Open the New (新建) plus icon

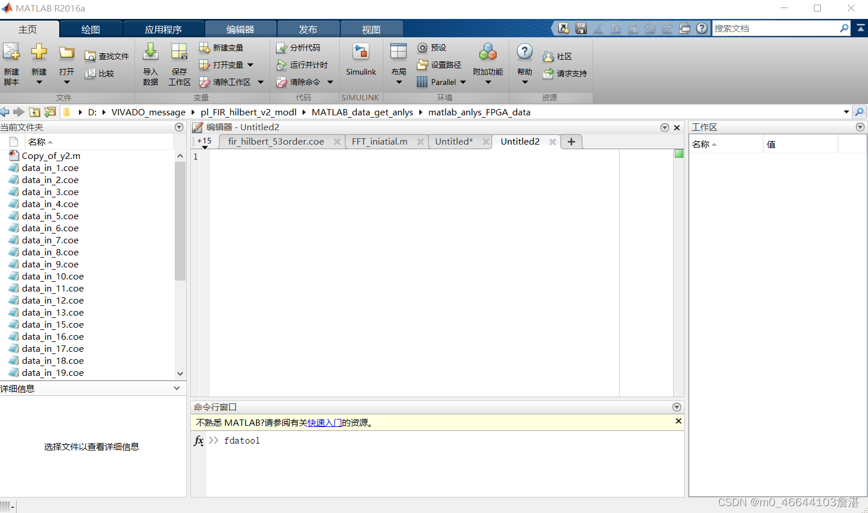[x=39, y=52]
